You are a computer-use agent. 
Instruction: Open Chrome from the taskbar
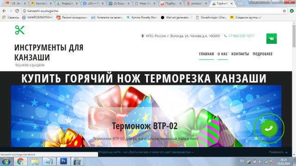click(20, 161)
